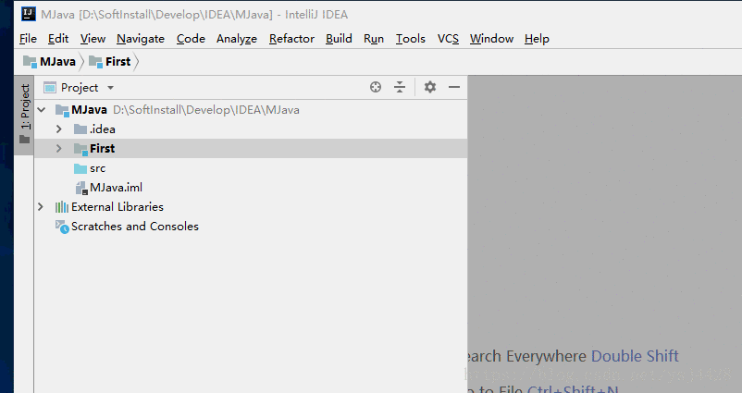
Task: Open the Analyze menu
Action: point(237,39)
